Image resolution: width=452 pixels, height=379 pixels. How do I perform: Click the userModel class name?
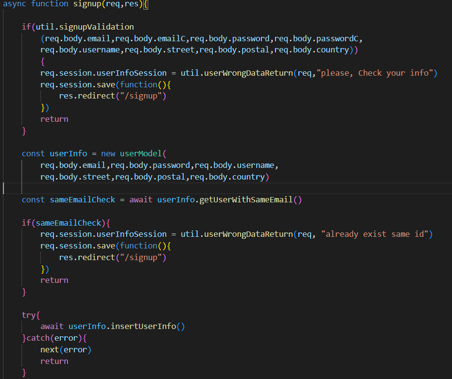point(140,154)
